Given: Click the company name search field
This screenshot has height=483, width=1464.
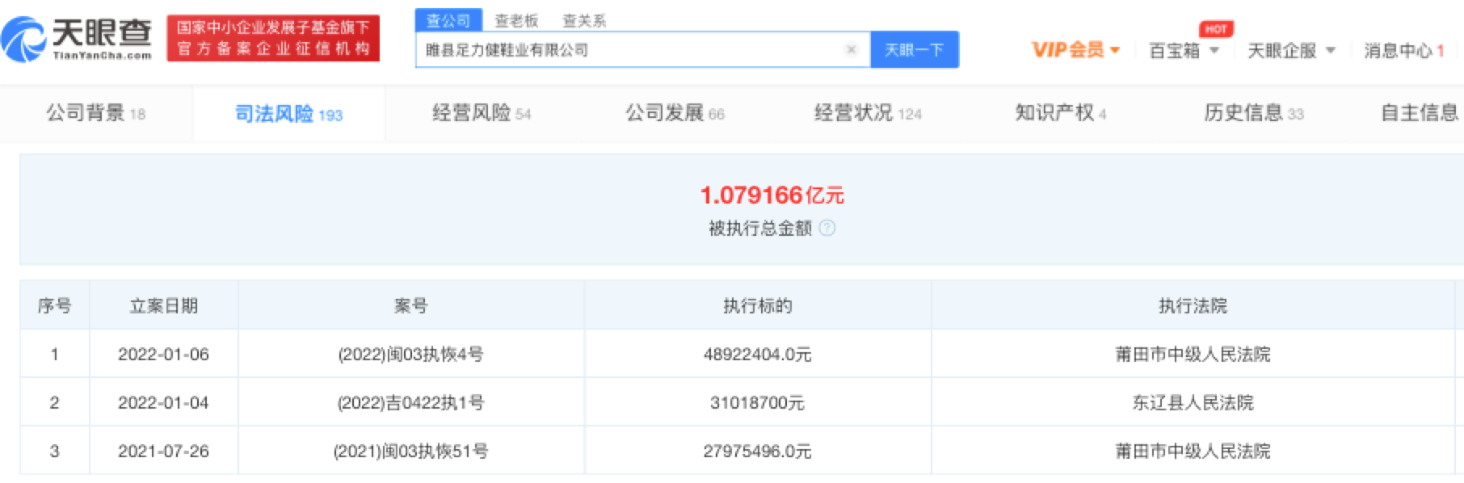Looking at the screenshot, I should (630, 50).
